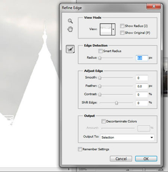The height and width of the screenshot is (172, 168).
Task: Click the Output group label
Action: click(89, 116)
